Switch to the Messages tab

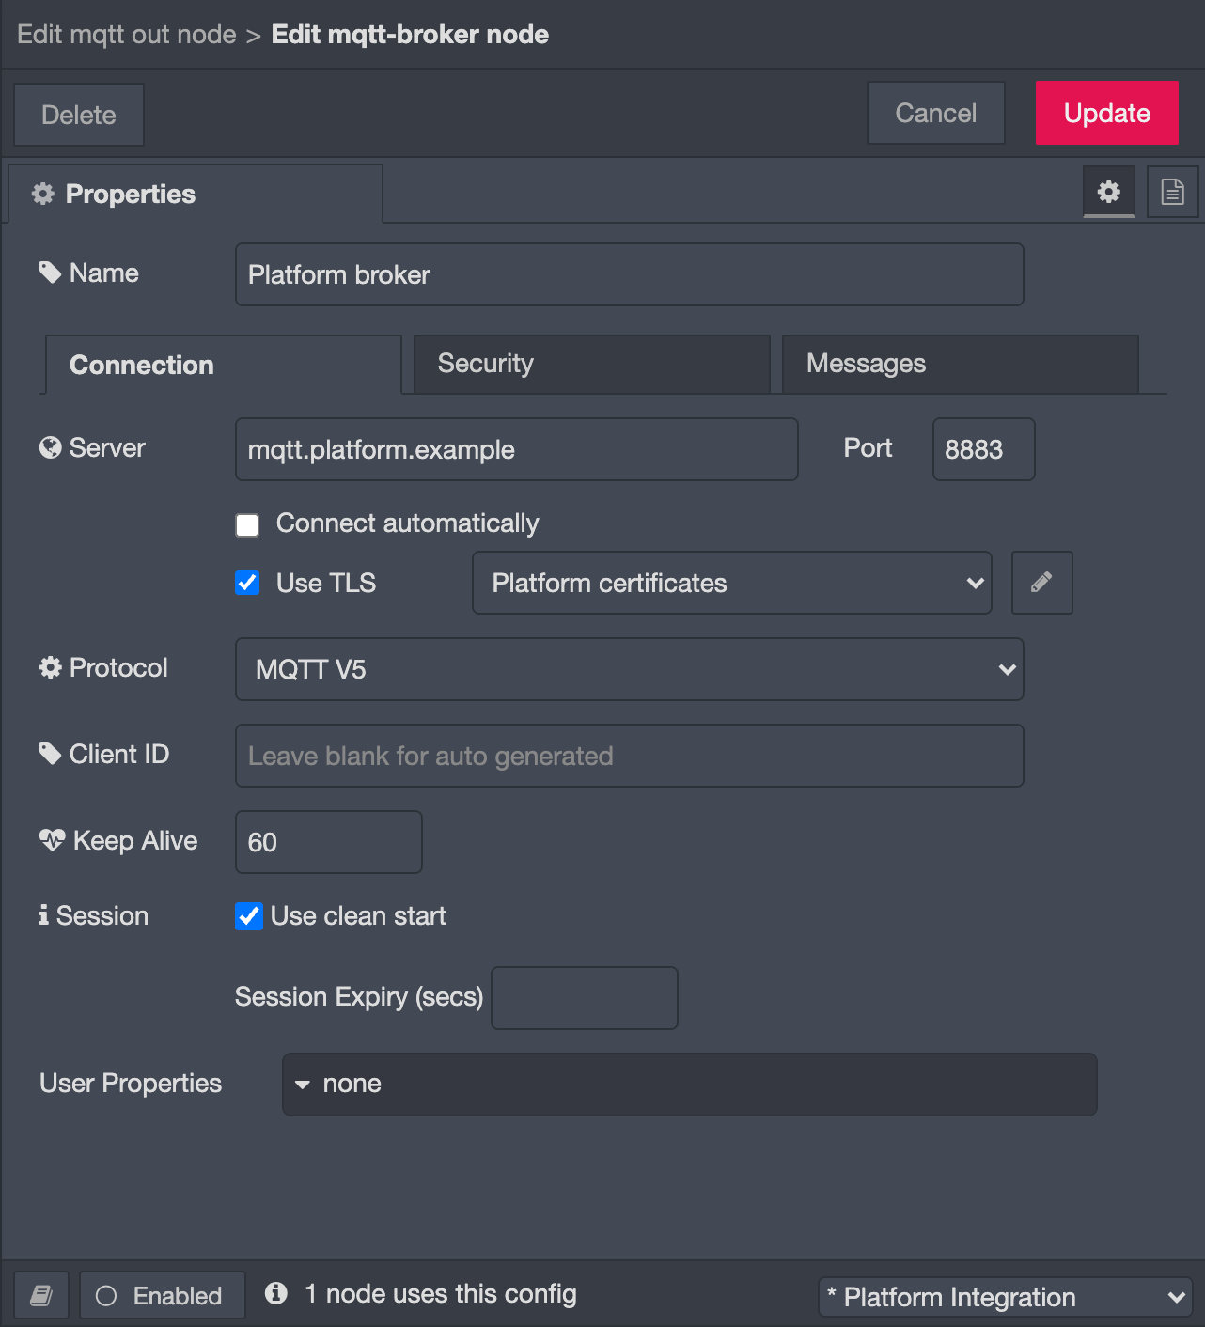tap(961, 364)
